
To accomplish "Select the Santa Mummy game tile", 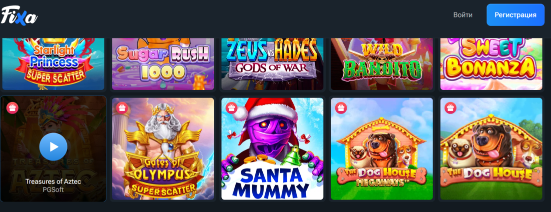I will 272,148.
